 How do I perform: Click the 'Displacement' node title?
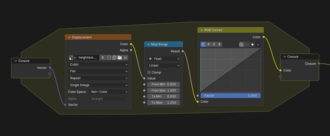(x=82, y=37)
